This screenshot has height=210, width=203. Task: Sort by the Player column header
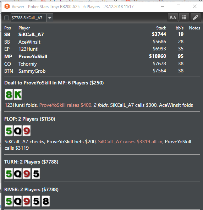coord(24,28)
